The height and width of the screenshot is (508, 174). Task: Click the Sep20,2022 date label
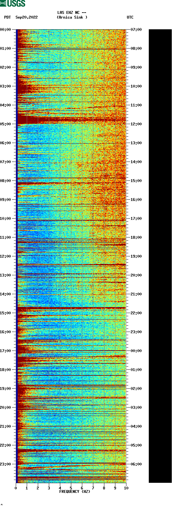(26, 17)
